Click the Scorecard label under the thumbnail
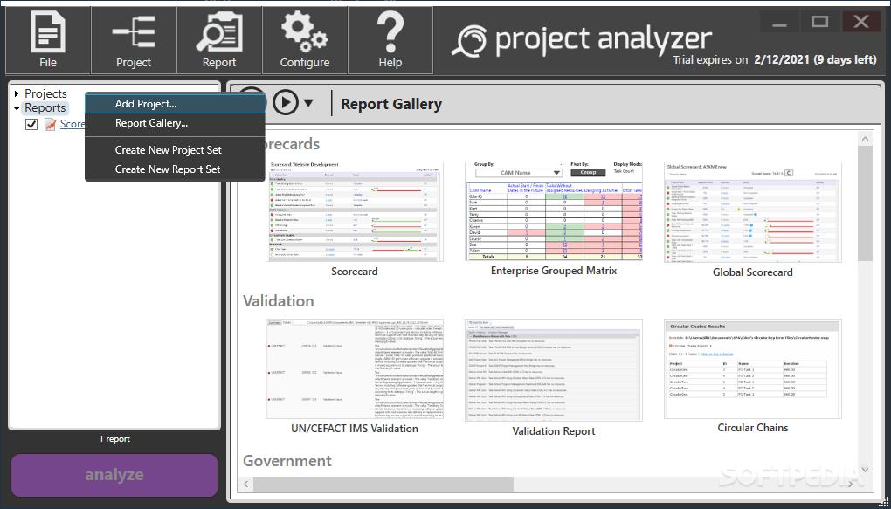The image size is (891, 509). click(355, 272)
